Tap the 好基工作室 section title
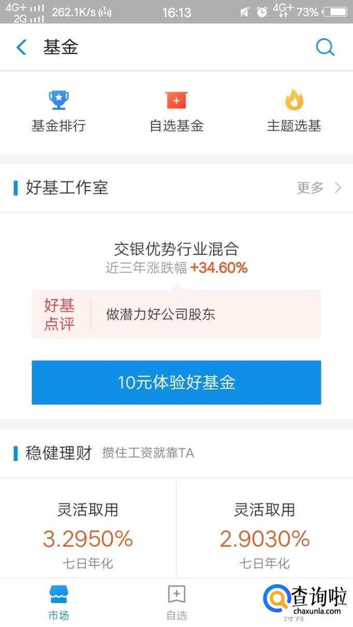This screenshot has width=353, height=627. 67,188
